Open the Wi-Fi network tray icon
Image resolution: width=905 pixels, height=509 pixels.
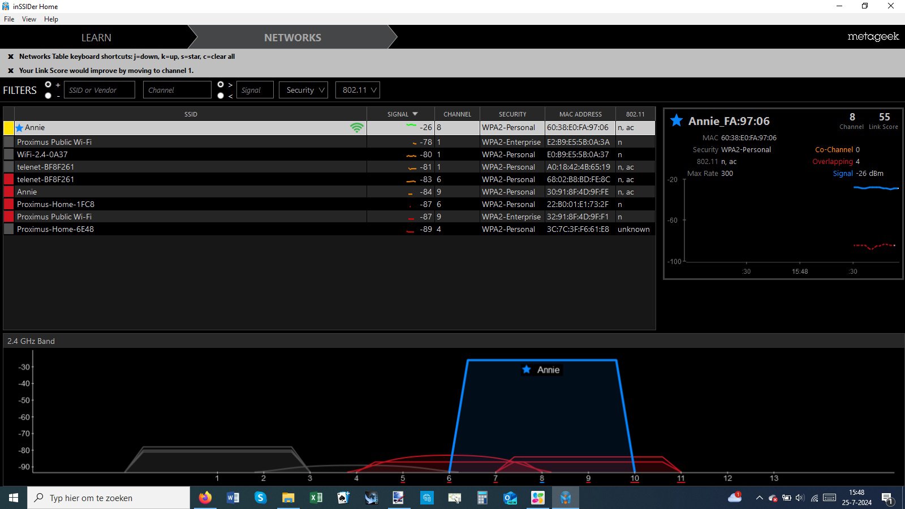tap(815, 498)
